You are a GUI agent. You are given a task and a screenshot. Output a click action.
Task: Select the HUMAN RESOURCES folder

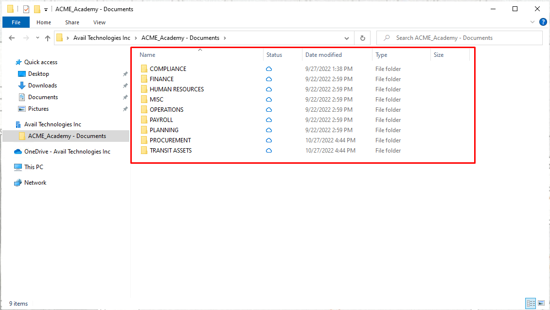(177, 89)
